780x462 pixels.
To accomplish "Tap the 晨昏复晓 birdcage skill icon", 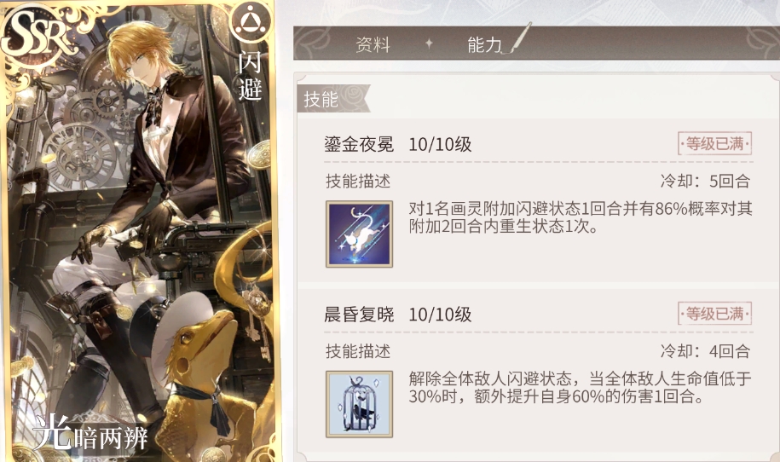I will pyautogui.click(x=359, y=404).
